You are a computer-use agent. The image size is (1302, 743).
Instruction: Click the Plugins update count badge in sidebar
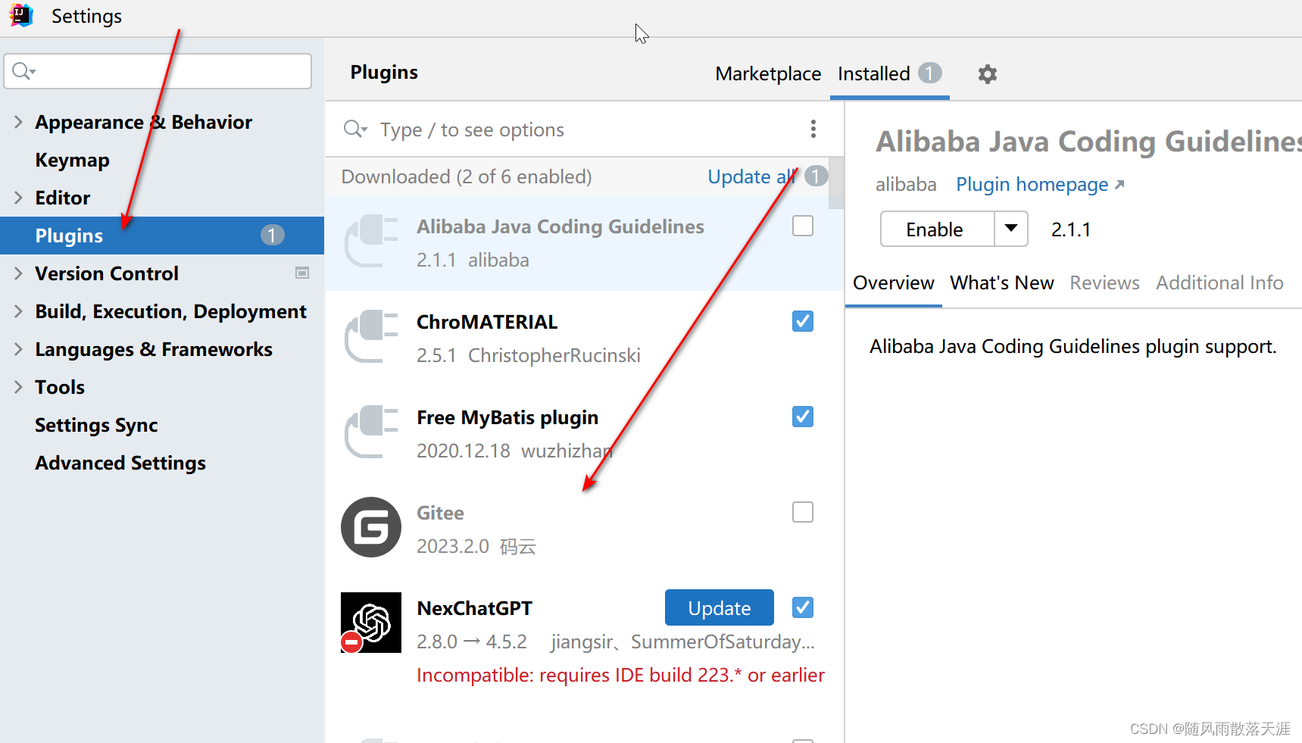pyautogui.click(x=273, y=236)
